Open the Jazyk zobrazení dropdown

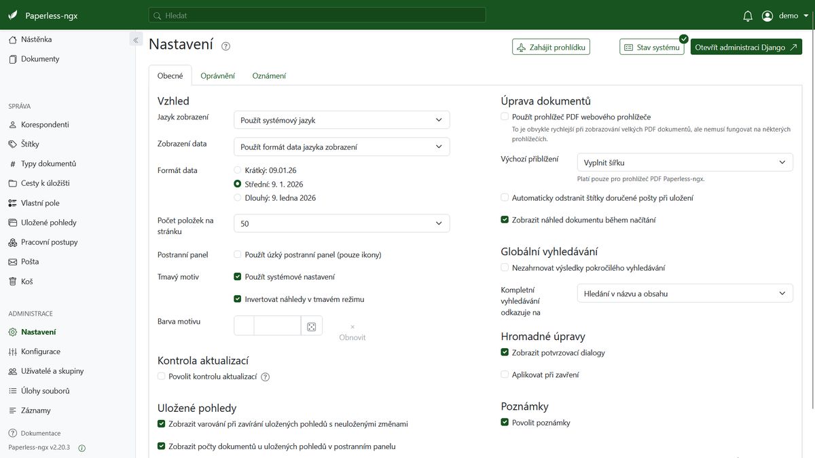pyautogui.click(x=341, y=120)
